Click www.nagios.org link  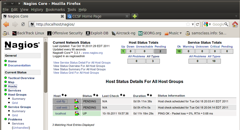tap(93, 53)
